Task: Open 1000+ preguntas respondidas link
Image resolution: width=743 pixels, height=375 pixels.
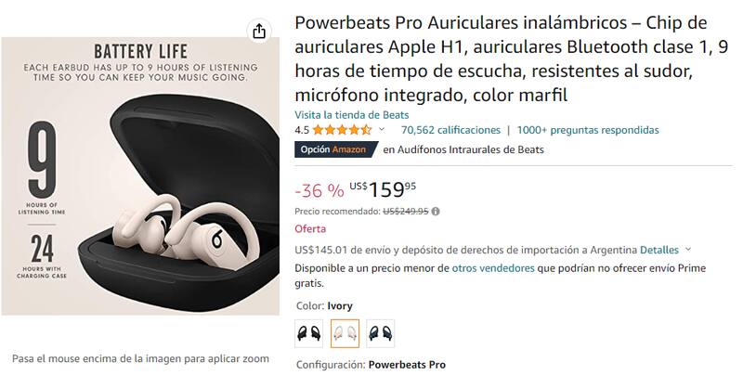Action: click(588, 130)
